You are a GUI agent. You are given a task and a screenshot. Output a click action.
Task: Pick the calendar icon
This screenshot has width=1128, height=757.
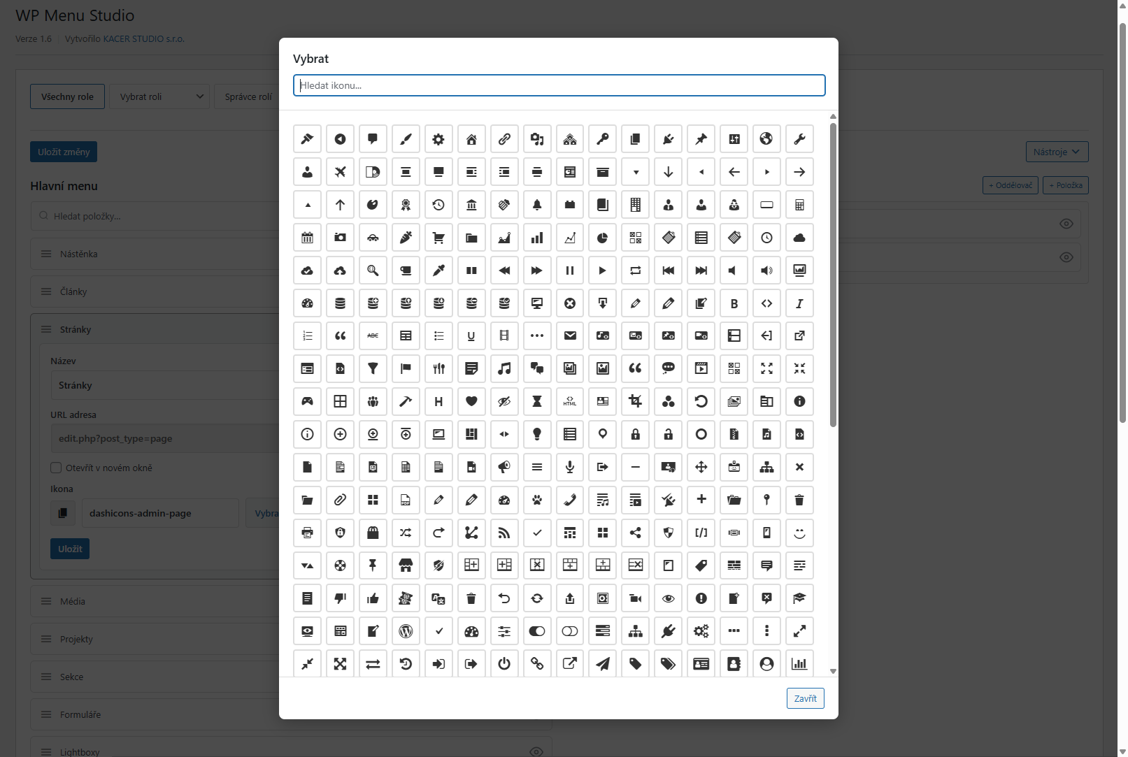point(307,238)
